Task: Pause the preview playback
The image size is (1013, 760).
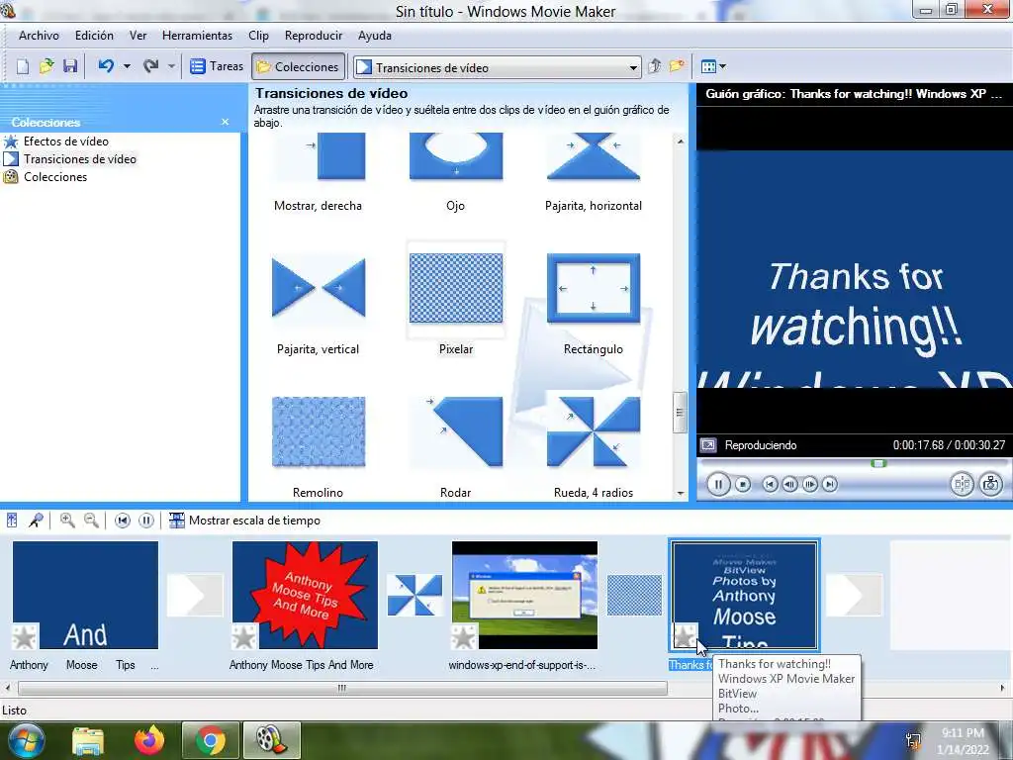Action: pyautogui.click(x=718, y=484)
